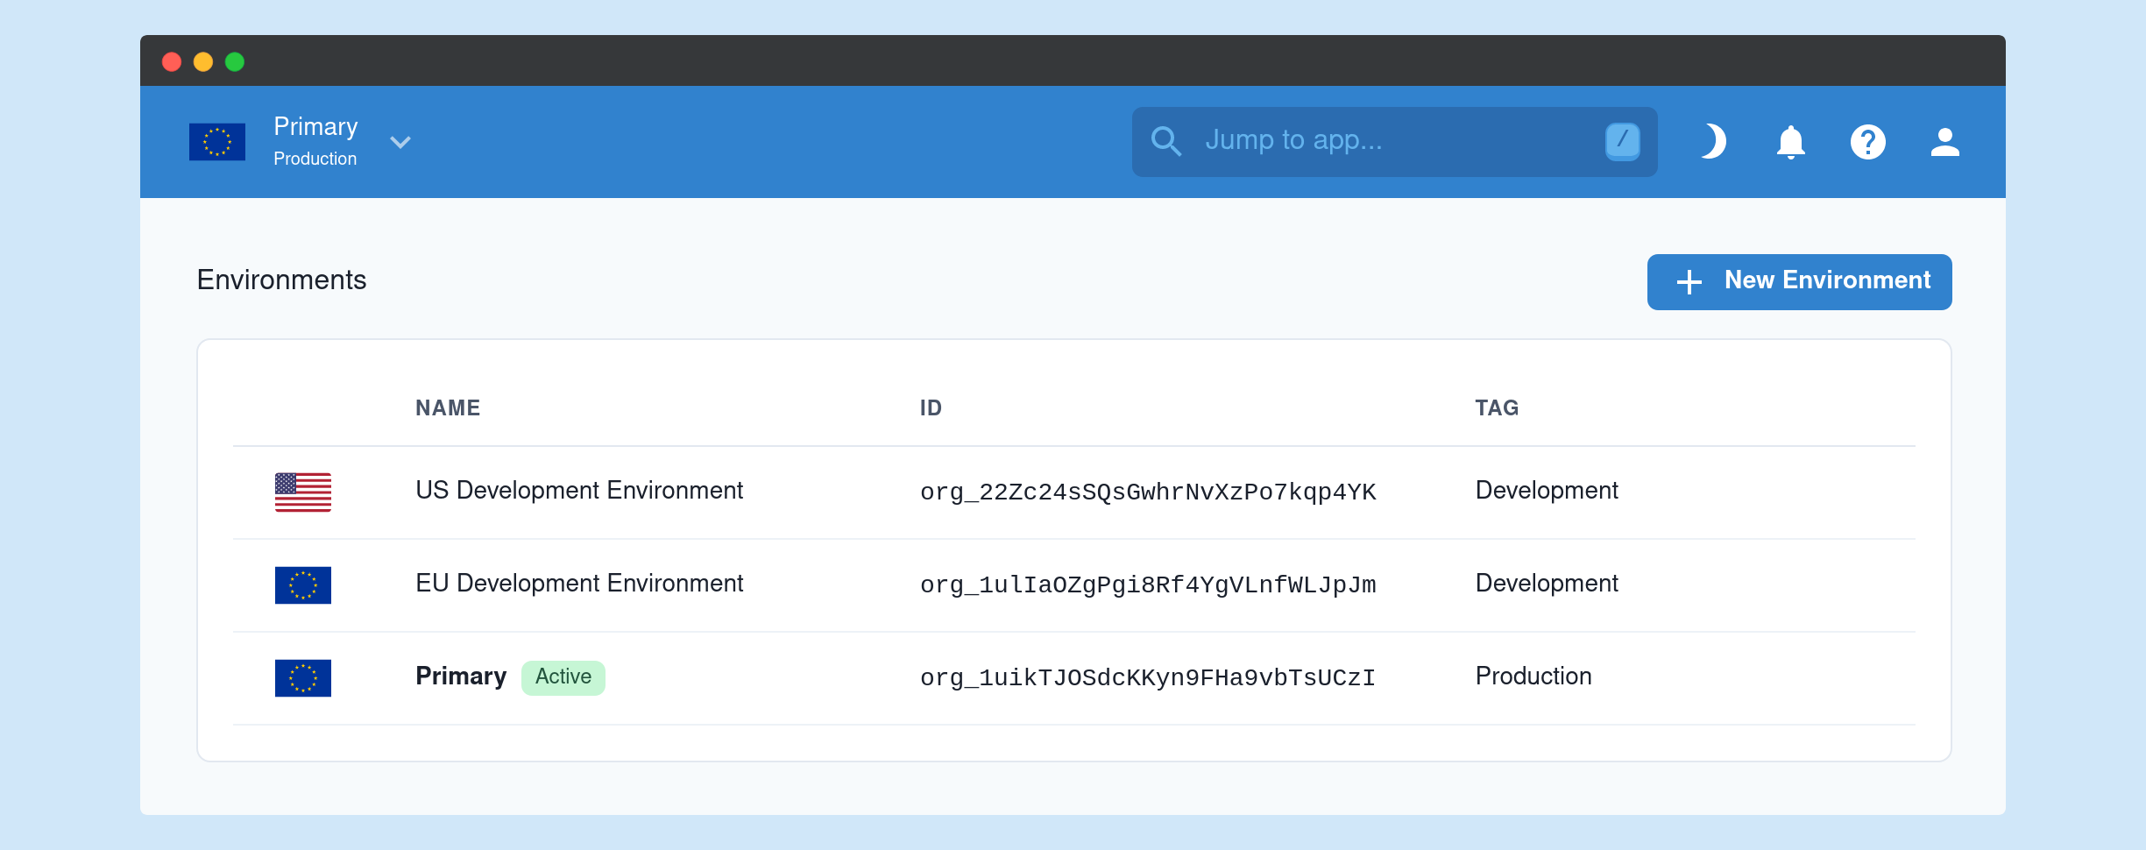2146x850 pixels.
Task: Click the slash shortcut key badge
Action: 1622,141
